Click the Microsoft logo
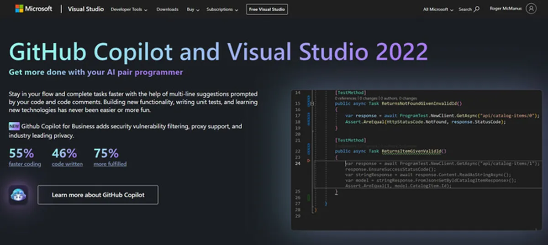The height and width of the screenshot is (245, 548). (33, 9)
